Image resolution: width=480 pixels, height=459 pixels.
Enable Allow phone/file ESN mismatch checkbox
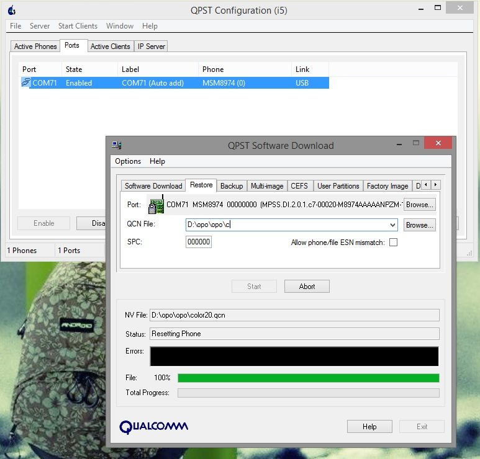pos(393,243)
